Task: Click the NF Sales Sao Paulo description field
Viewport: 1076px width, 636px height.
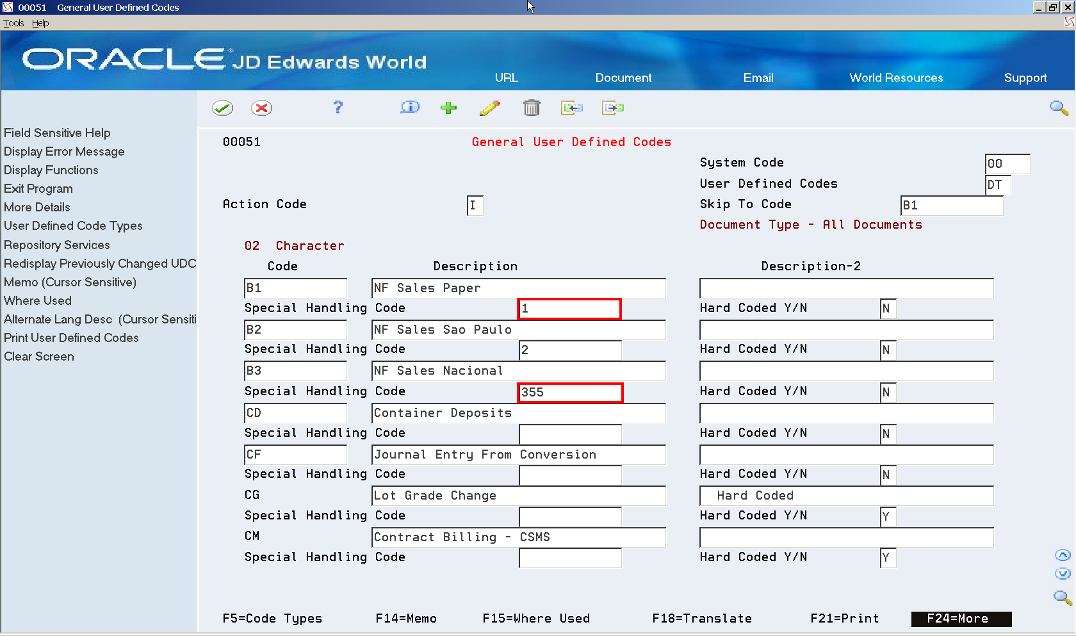Action: [519, 330]
